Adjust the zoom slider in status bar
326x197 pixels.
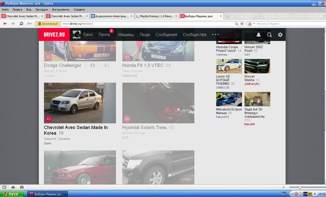pos(300,187)
